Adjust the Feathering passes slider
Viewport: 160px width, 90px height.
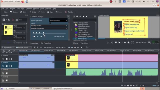(x=49, y=28)
